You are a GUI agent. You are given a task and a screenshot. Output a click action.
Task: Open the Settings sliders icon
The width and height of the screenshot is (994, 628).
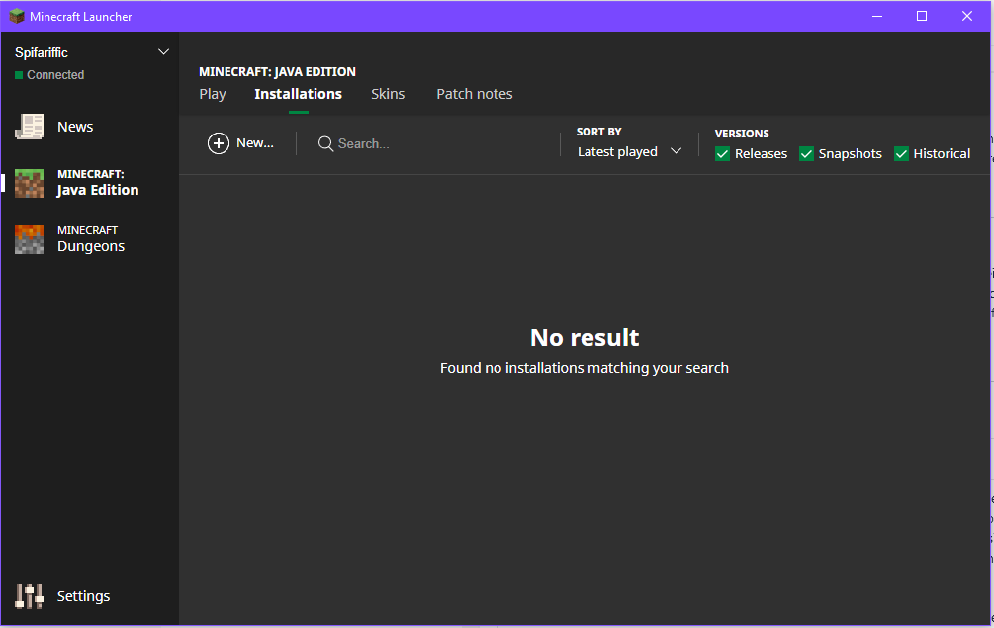click(29, 596)
